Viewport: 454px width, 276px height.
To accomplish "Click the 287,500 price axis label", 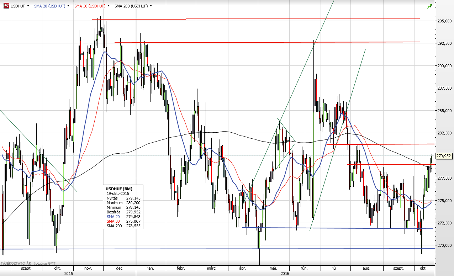I will (x=444, y=88).
